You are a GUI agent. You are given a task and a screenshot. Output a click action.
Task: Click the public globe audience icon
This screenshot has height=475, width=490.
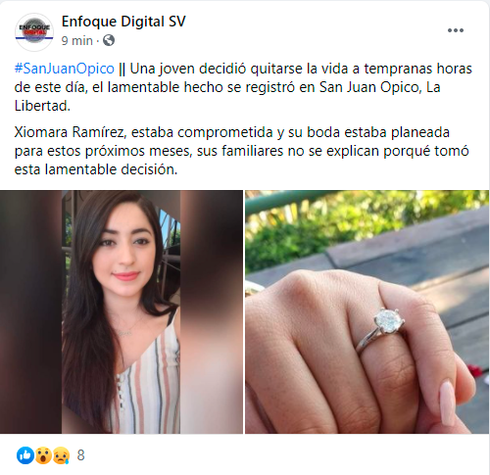click(109, 40)
